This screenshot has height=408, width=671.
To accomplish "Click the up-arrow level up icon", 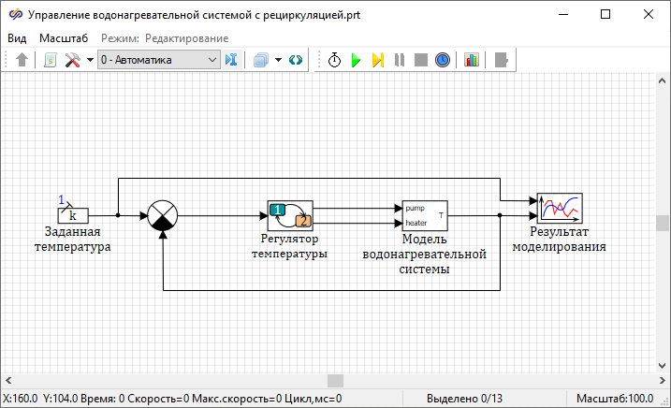I will (x=22, y=60).
